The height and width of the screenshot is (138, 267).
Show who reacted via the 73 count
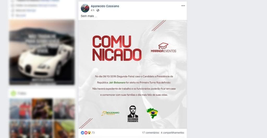point(93,133)
